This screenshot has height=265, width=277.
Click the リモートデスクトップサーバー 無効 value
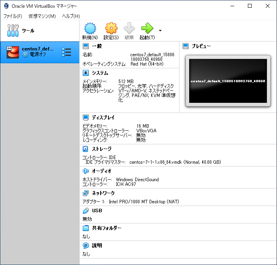coord(141,135)
